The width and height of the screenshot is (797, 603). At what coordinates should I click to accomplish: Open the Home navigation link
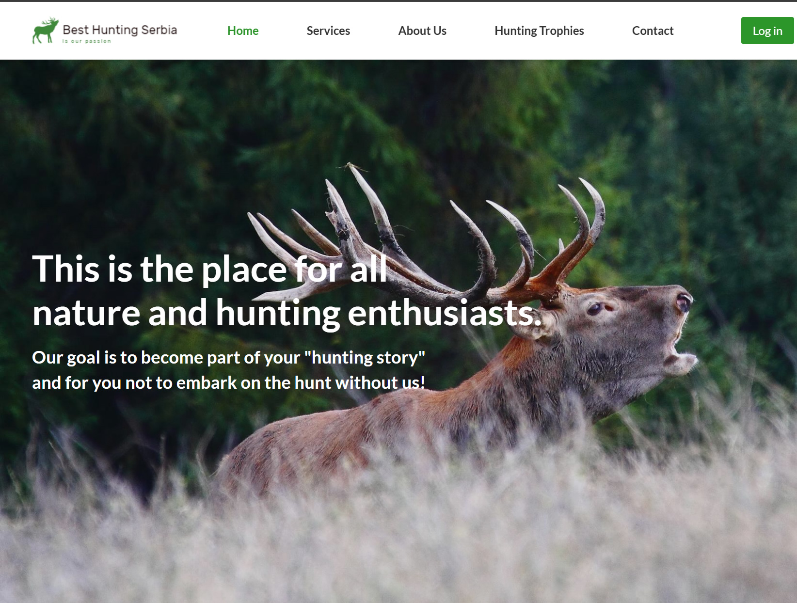point(243,31)
